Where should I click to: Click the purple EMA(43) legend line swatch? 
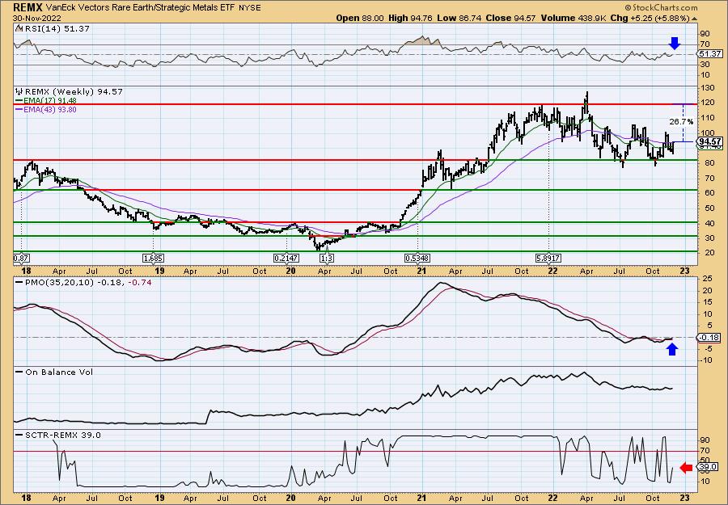[x=19, y=110]
